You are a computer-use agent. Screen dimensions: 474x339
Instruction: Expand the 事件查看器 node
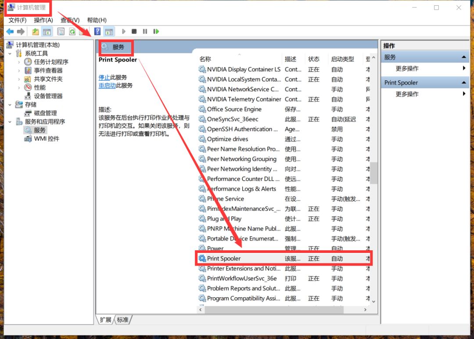click(x=19, y=70)
